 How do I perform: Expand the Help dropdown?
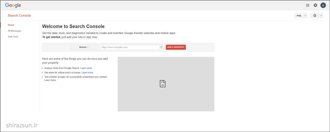click(x=301, y=16)
